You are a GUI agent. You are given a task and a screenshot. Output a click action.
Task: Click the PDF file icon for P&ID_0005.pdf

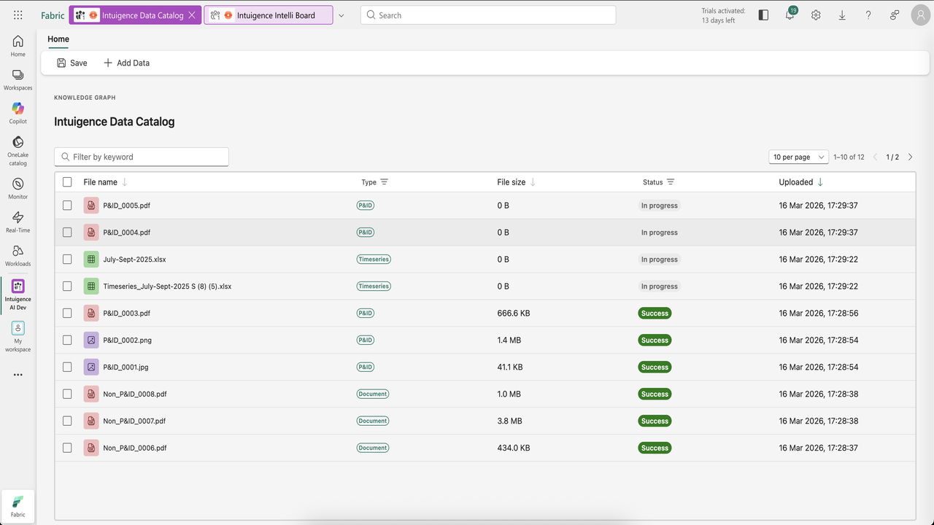tap(91, 206)
